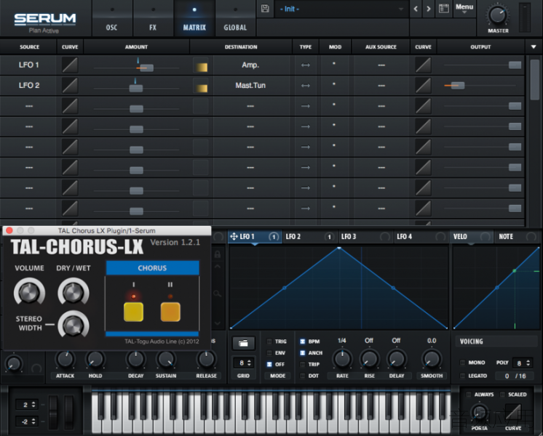Click third row unidirectional type arrow
The height and width of the screenshot is (436, 543).
pyautogui.click(x=306, y=106)
